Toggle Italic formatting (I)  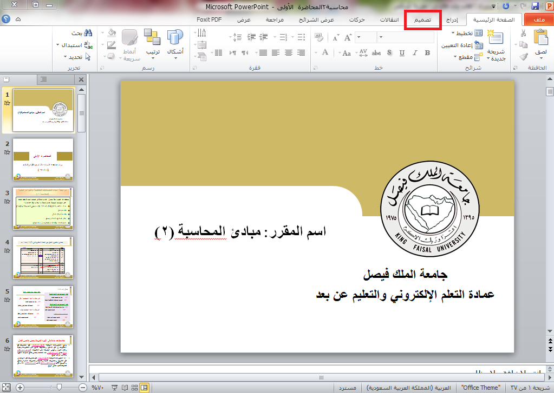[x=415, y=53]
